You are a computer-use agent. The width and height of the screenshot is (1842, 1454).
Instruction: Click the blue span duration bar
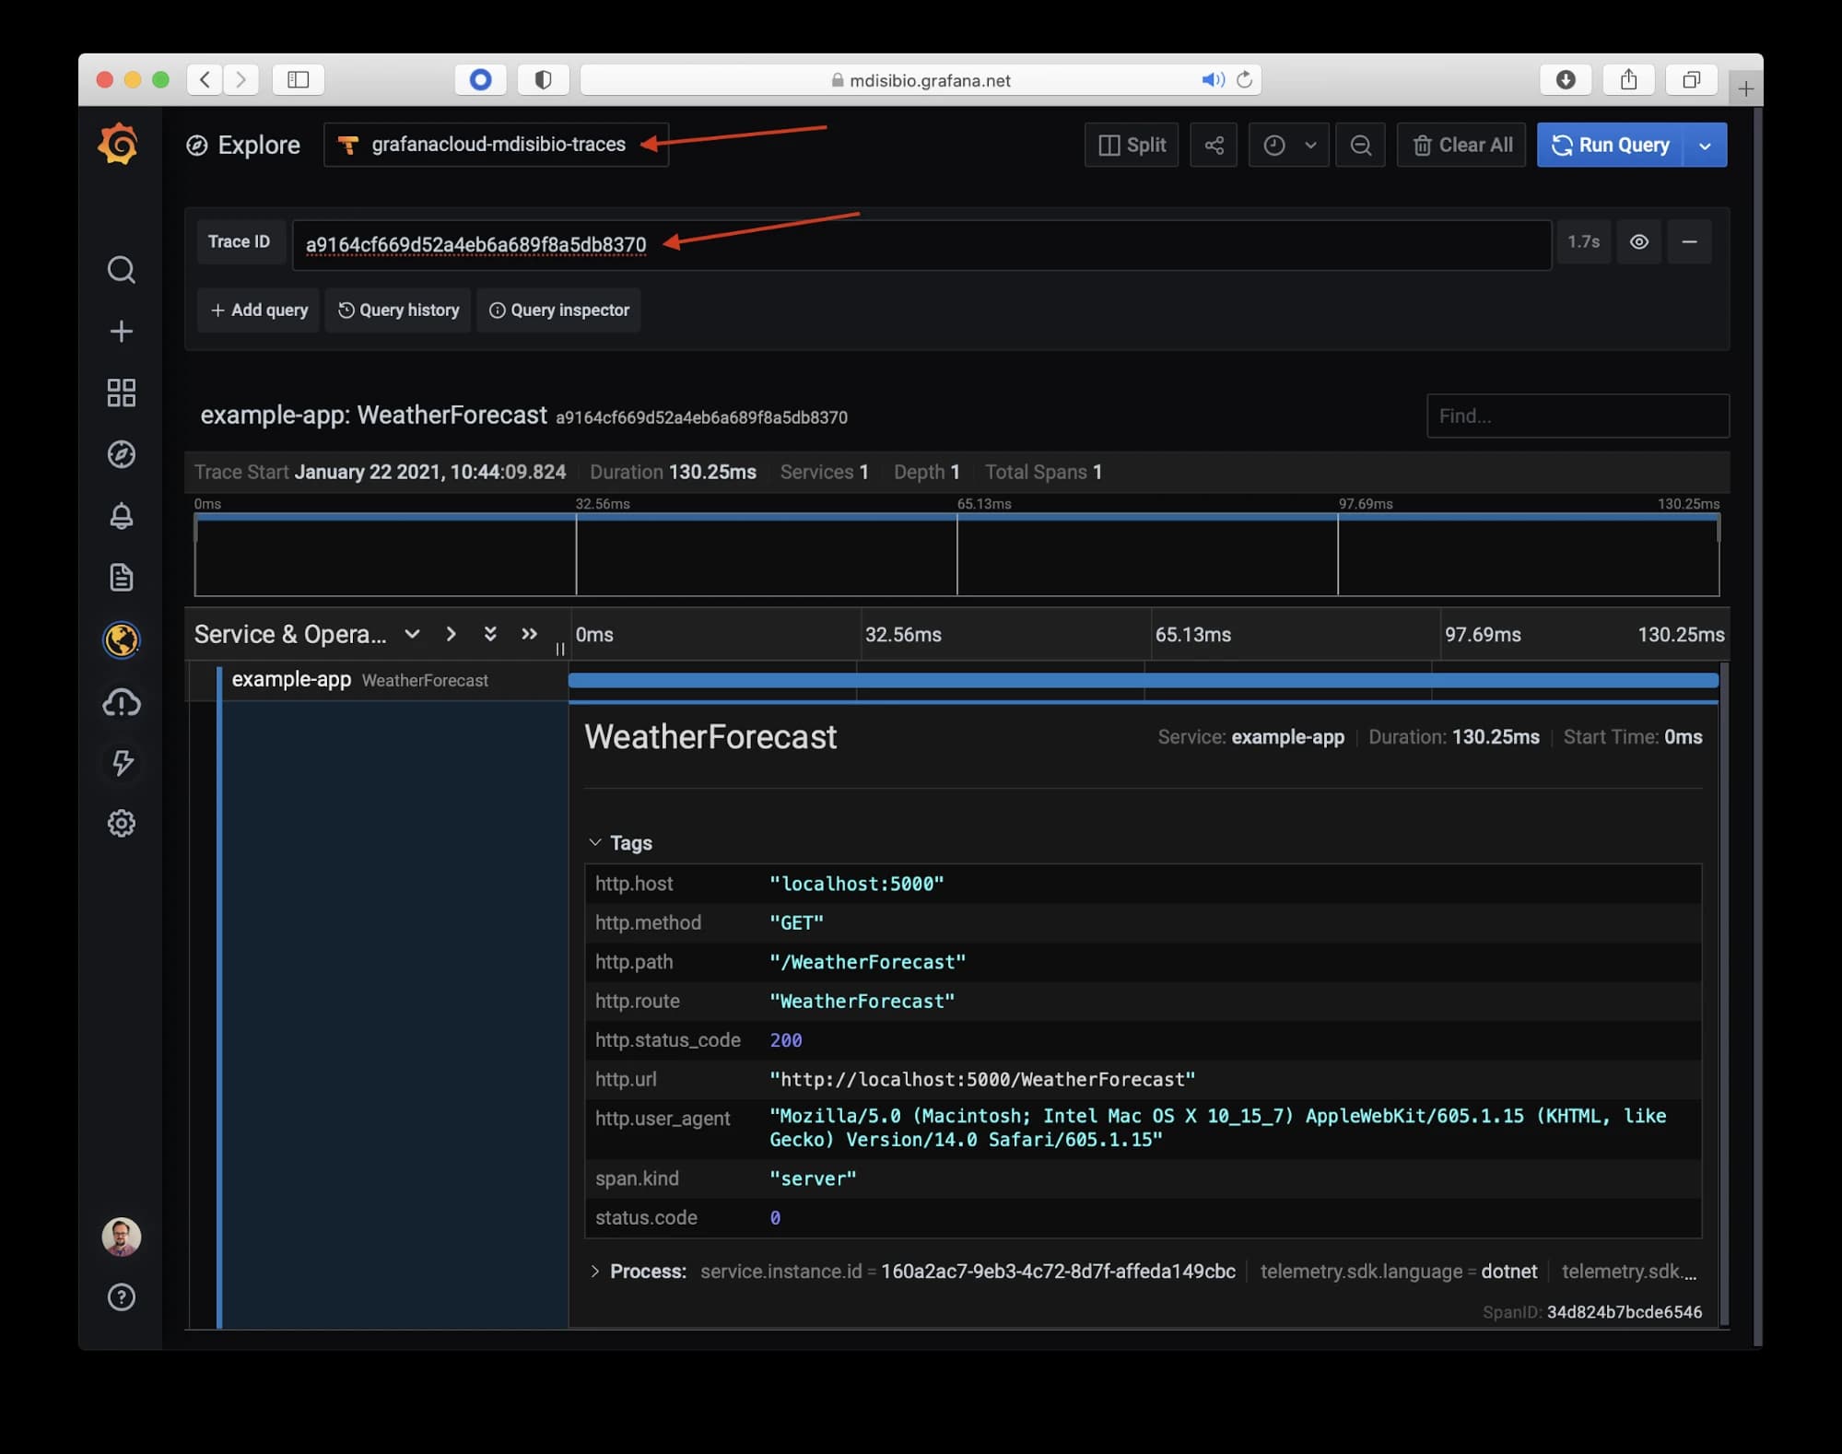pyautogui.click(x=1143, y=680)
